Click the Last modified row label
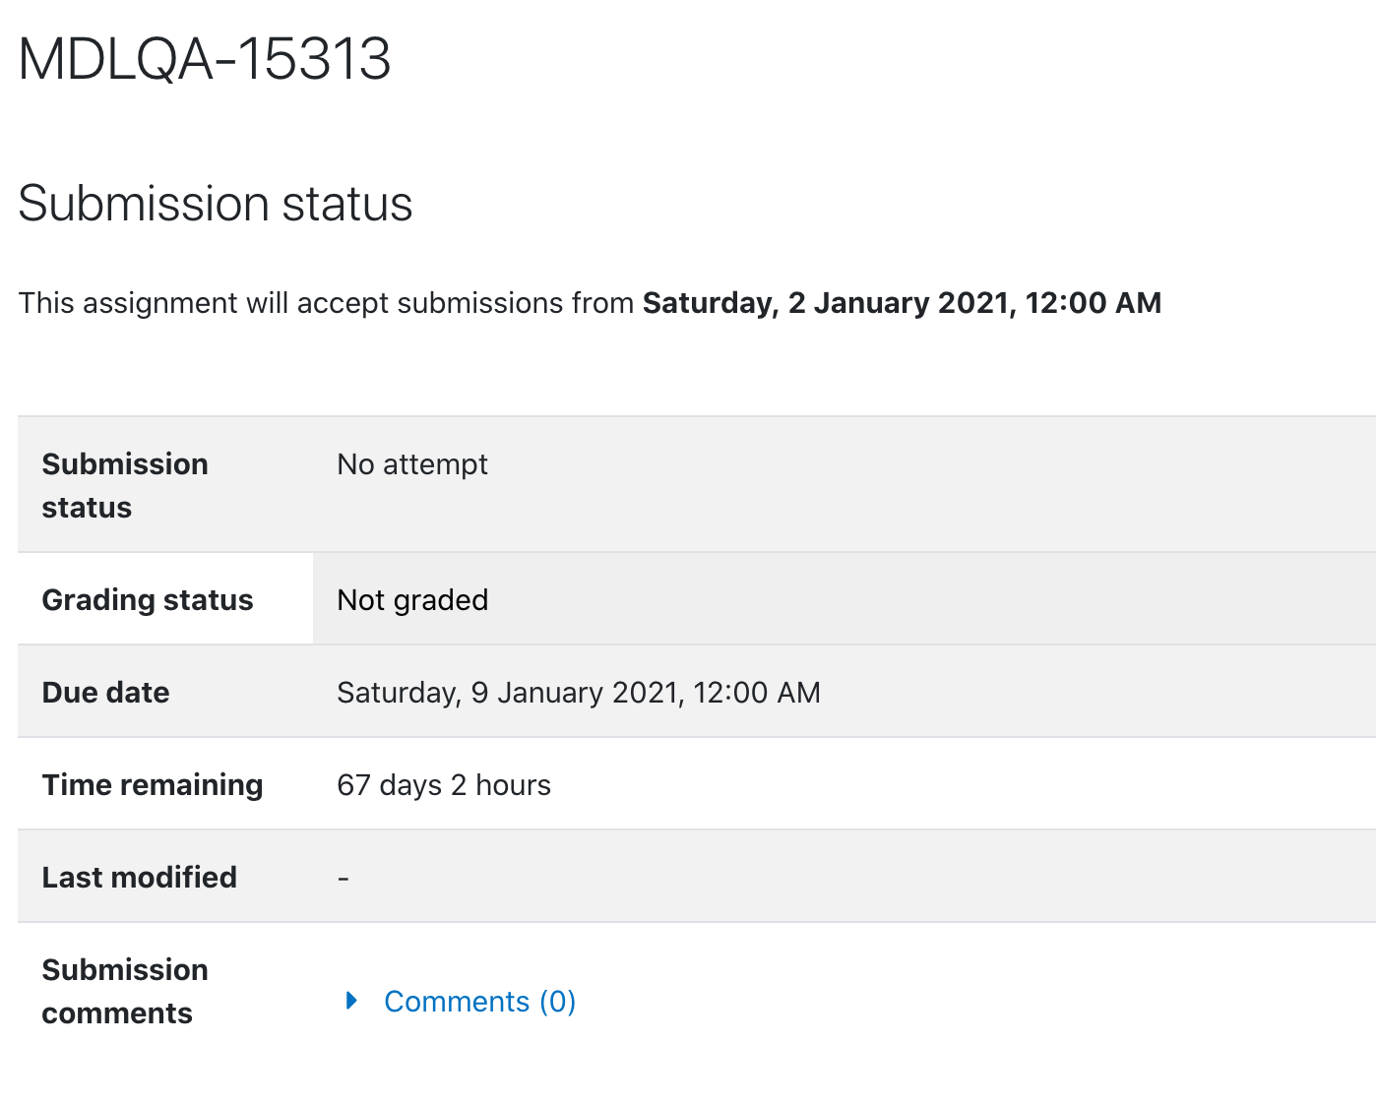1376x1104 pixels. pos(140,878)
